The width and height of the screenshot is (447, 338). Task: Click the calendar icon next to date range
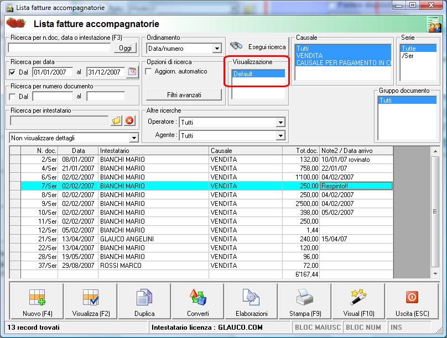click(x=132, y=72)
